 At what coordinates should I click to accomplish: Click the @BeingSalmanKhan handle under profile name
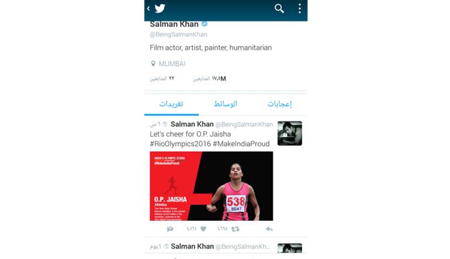point(179,35)
